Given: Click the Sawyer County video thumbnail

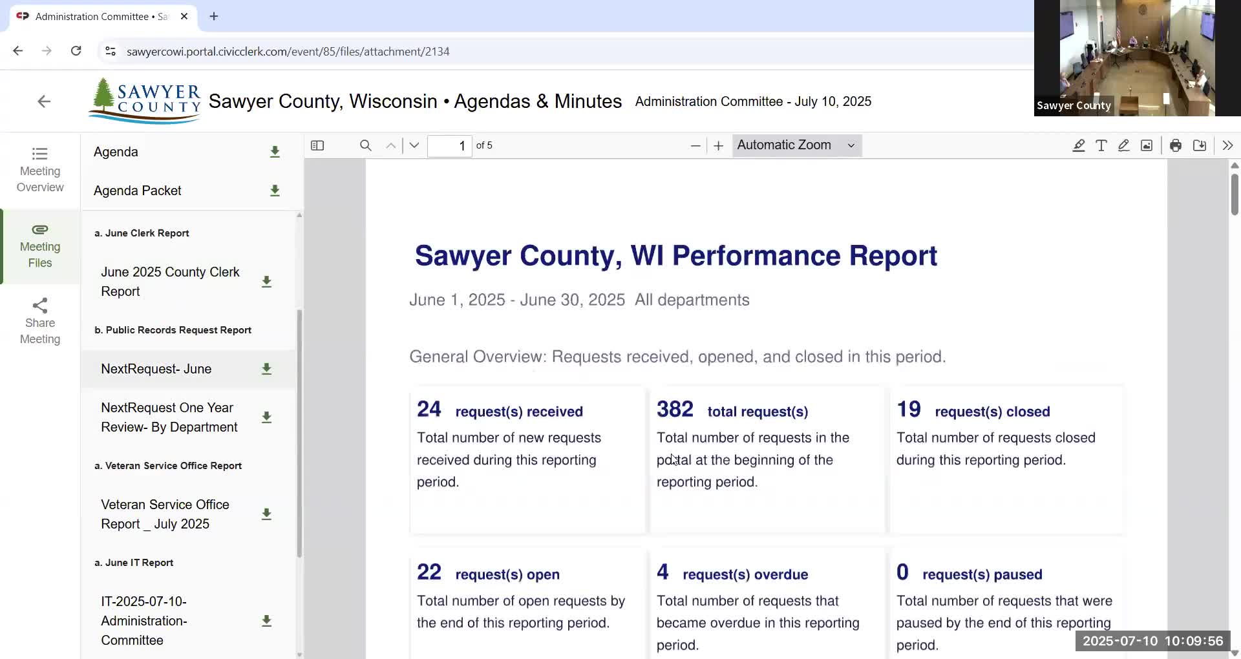Looking at the screenshot, I should [1138, 58].
